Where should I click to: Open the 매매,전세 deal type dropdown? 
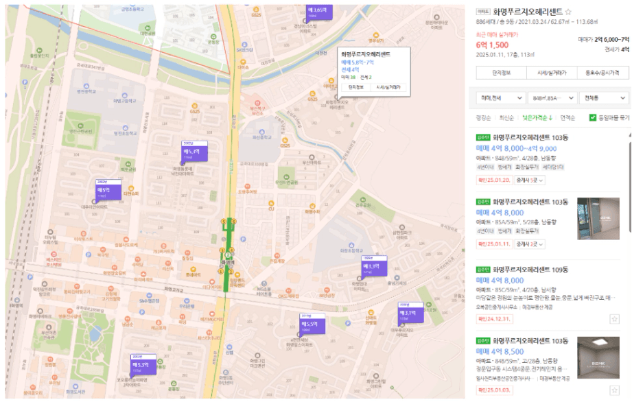501,98
